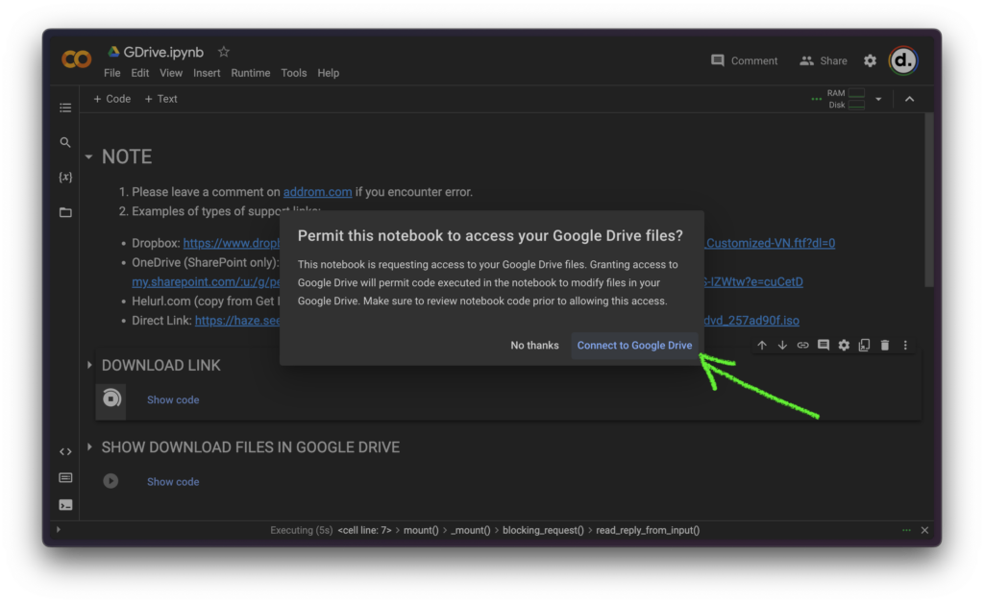Screen dimensions: 984x603
Task: Open the account avatar menu
Action: coord(903,60)
